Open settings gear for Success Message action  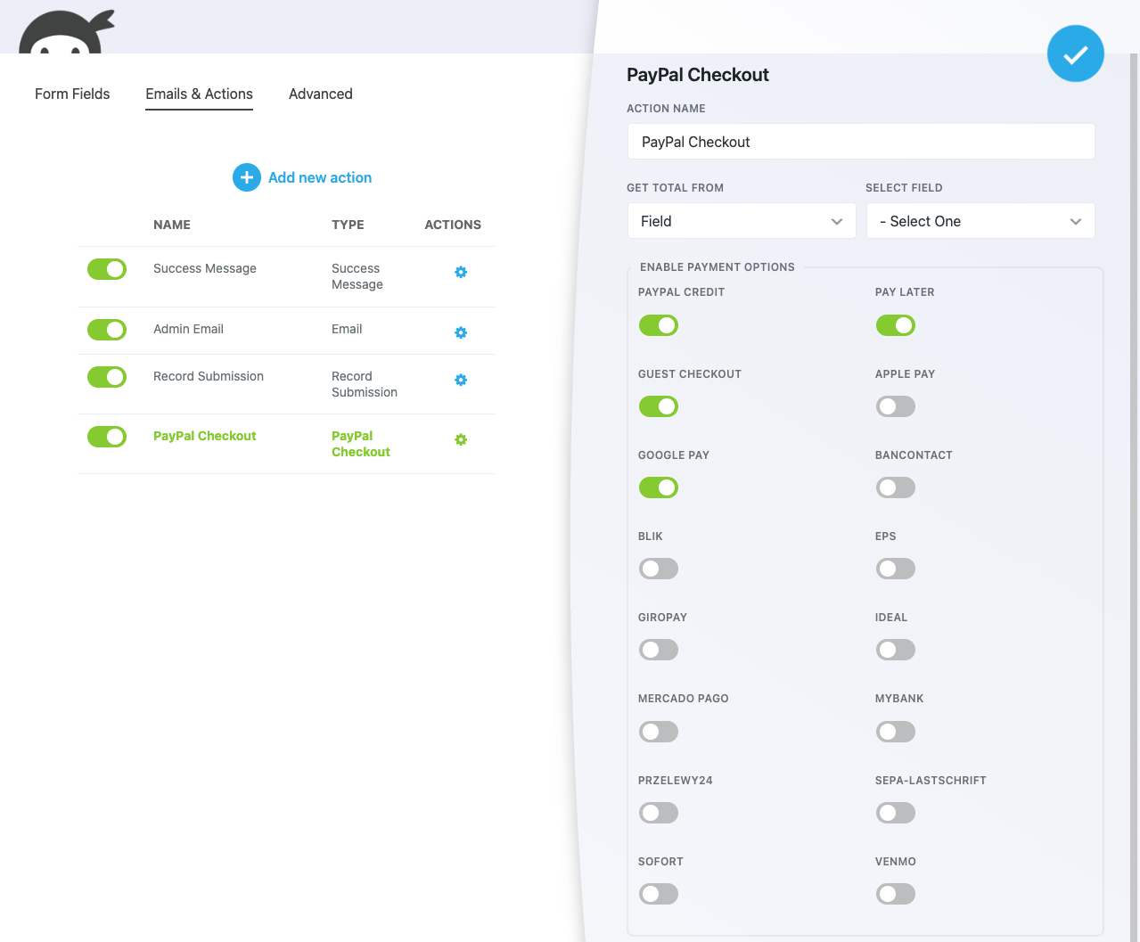click(461, 272)
